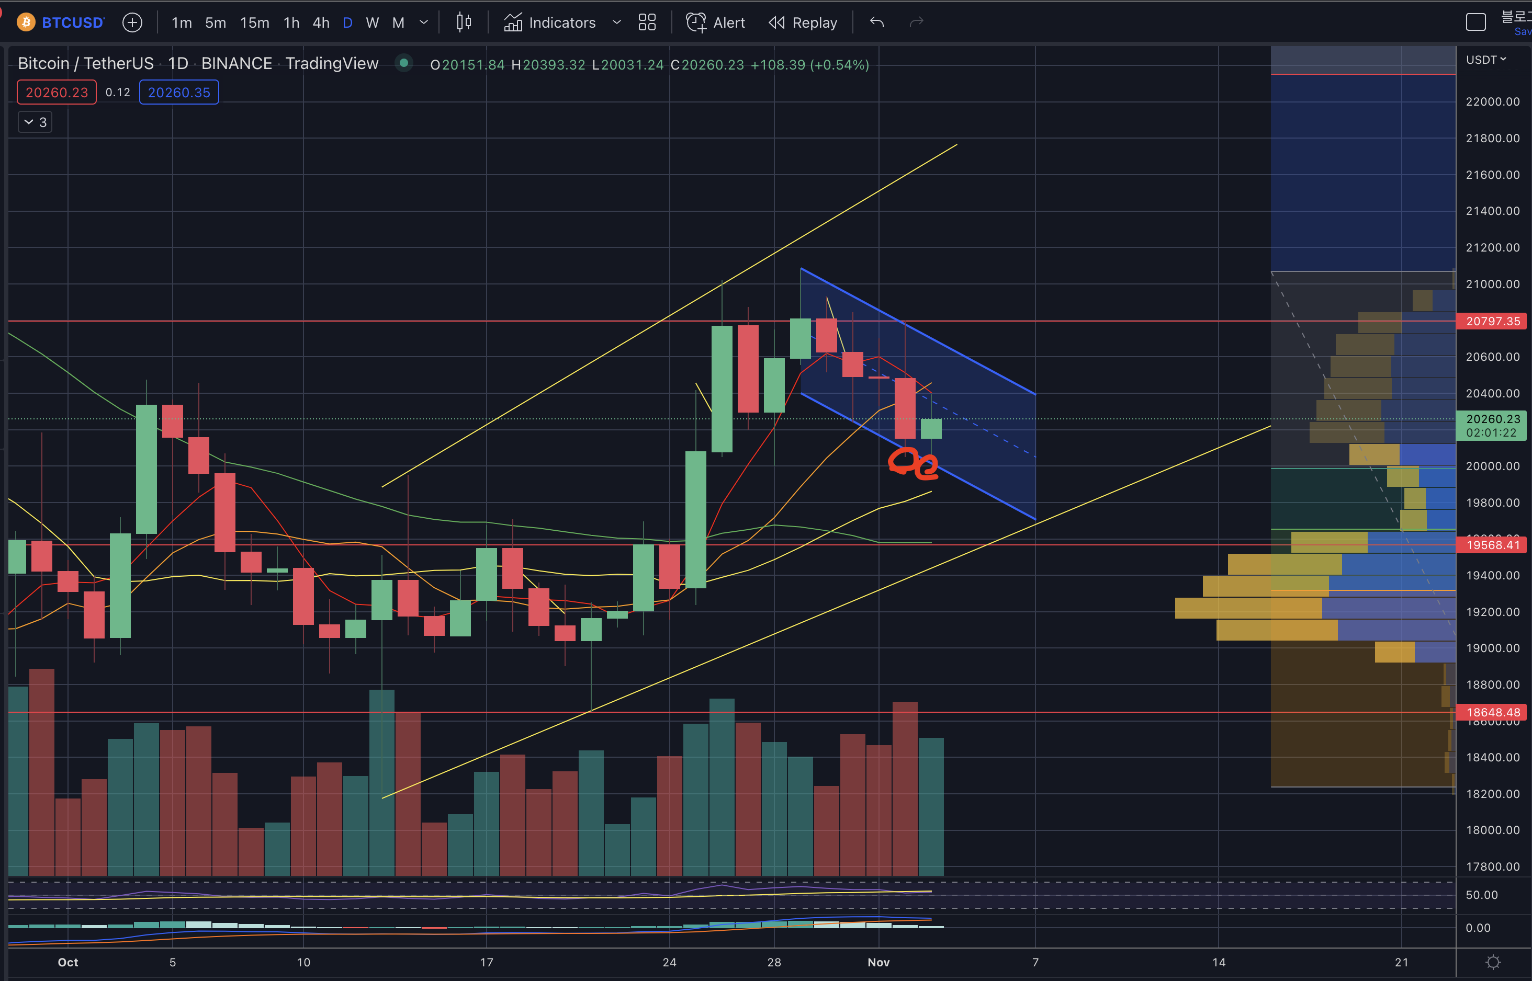Expand the collapsed indicator legend showing 3
Image resolution: width=1532 pixels, height=981 pixels.
(35, 122)
